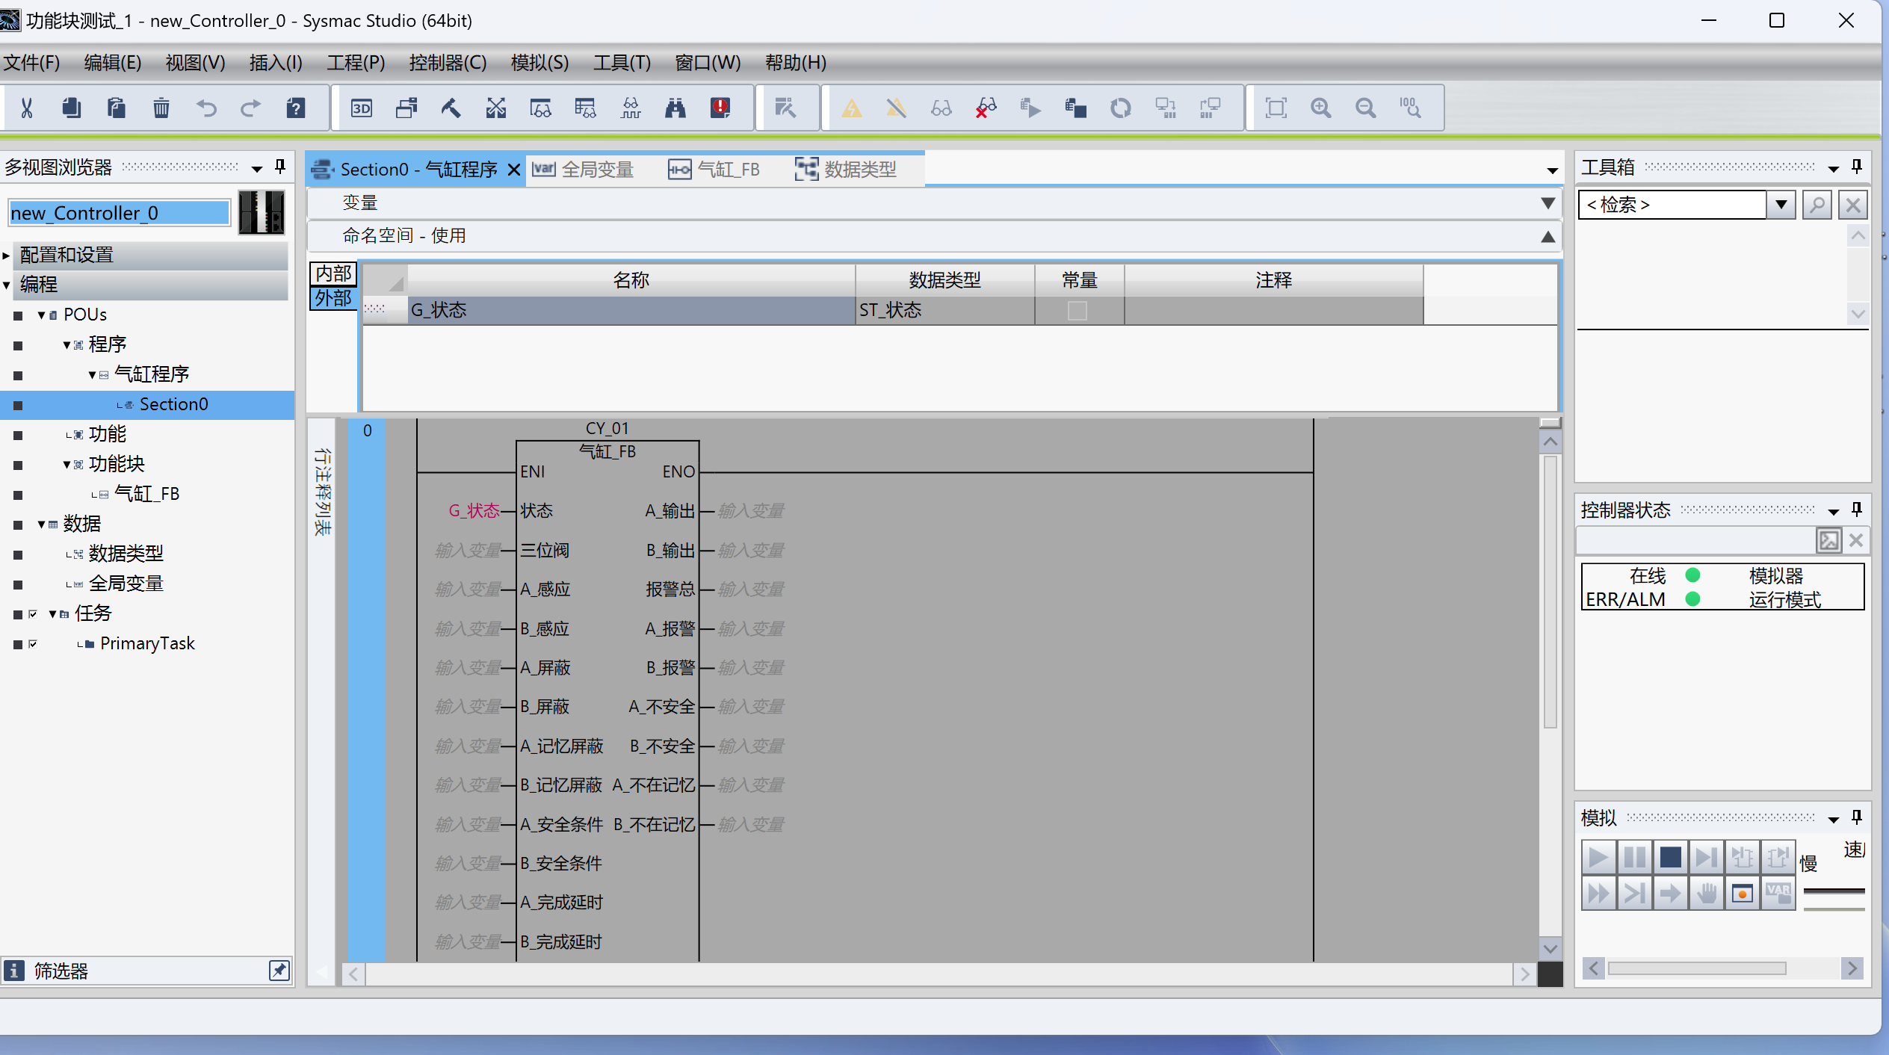Open 气缸_FB in the project tree
Screen dimensions: 1889x1055
[x=146, y=494]
